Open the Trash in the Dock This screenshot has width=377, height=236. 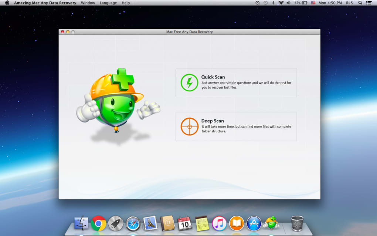[x=297, y=223]
